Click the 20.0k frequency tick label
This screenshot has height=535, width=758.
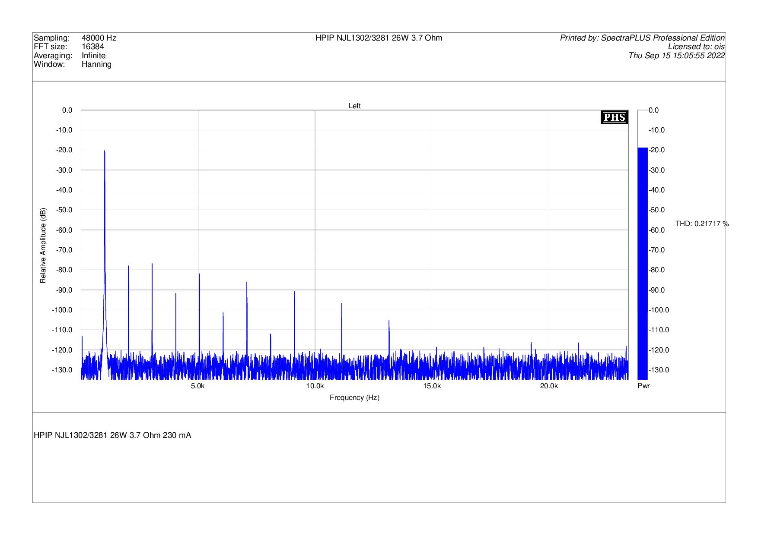pos(549,386)
